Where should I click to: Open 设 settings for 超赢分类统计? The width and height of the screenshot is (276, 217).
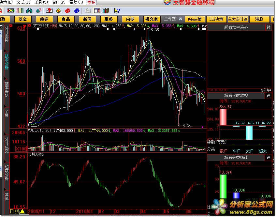click(268, 158)
